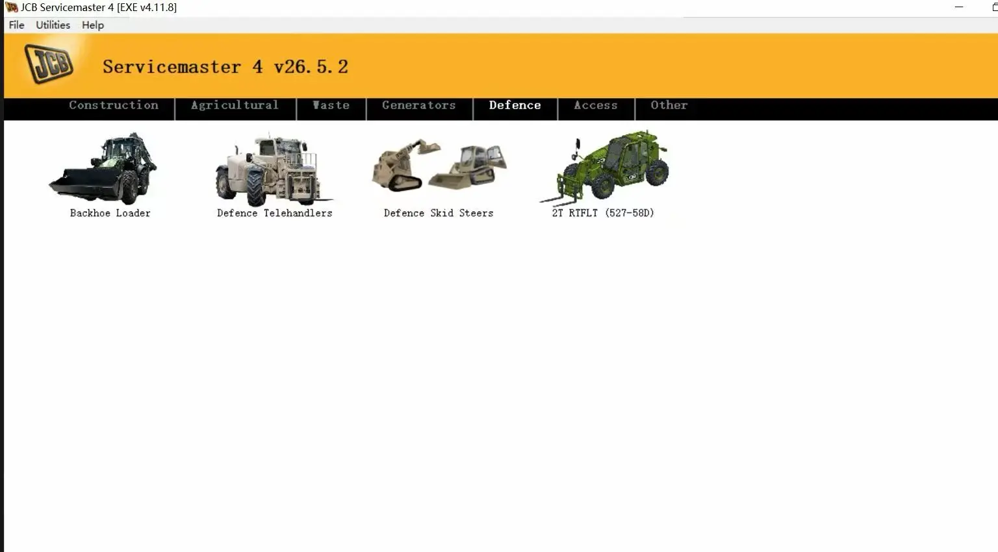The height and width of the screenshot is (552, 998).
Task: Open the Utilities menu
Action: pos(53,25)
